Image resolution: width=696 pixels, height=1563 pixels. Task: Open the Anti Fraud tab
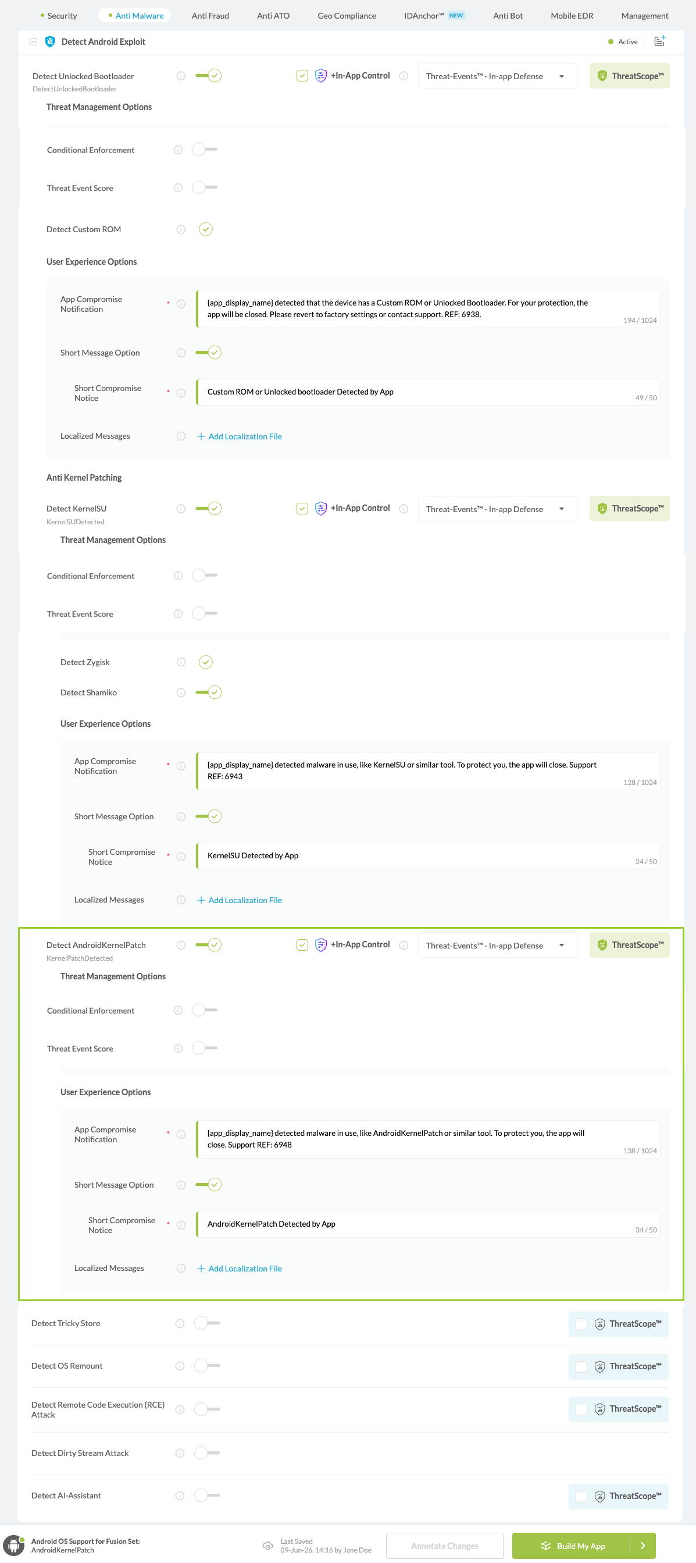pos(210,16)
